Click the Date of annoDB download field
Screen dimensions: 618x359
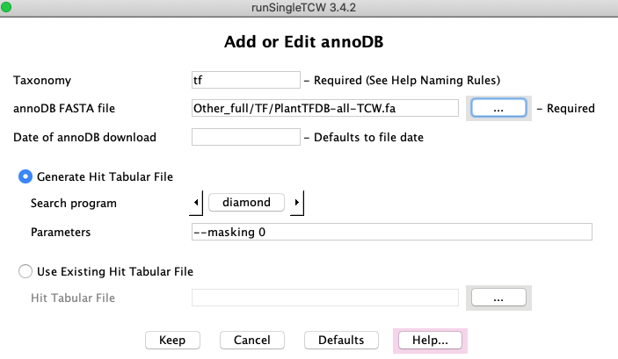[x=246, y=137]
